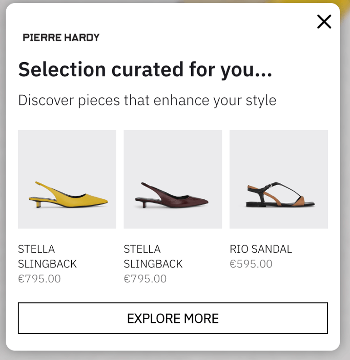Open the Rio Sandal product image
Viewport: 350px width, 360px height.
[278, 179]
